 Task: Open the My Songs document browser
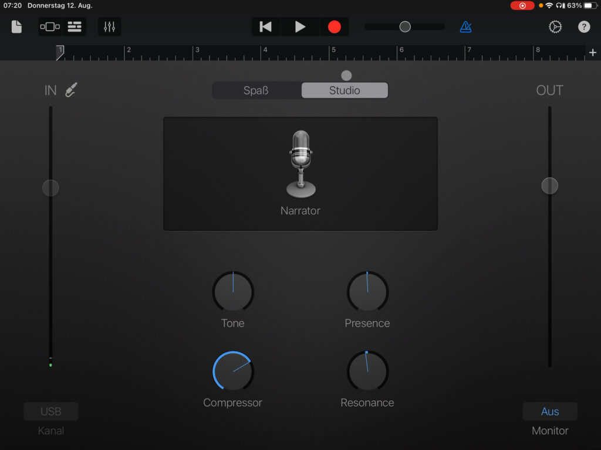pyautogui.click(x=16, y=27)
